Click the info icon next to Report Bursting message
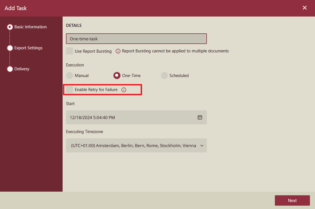This screenshot has height=209, width=315. pos(118,51)
